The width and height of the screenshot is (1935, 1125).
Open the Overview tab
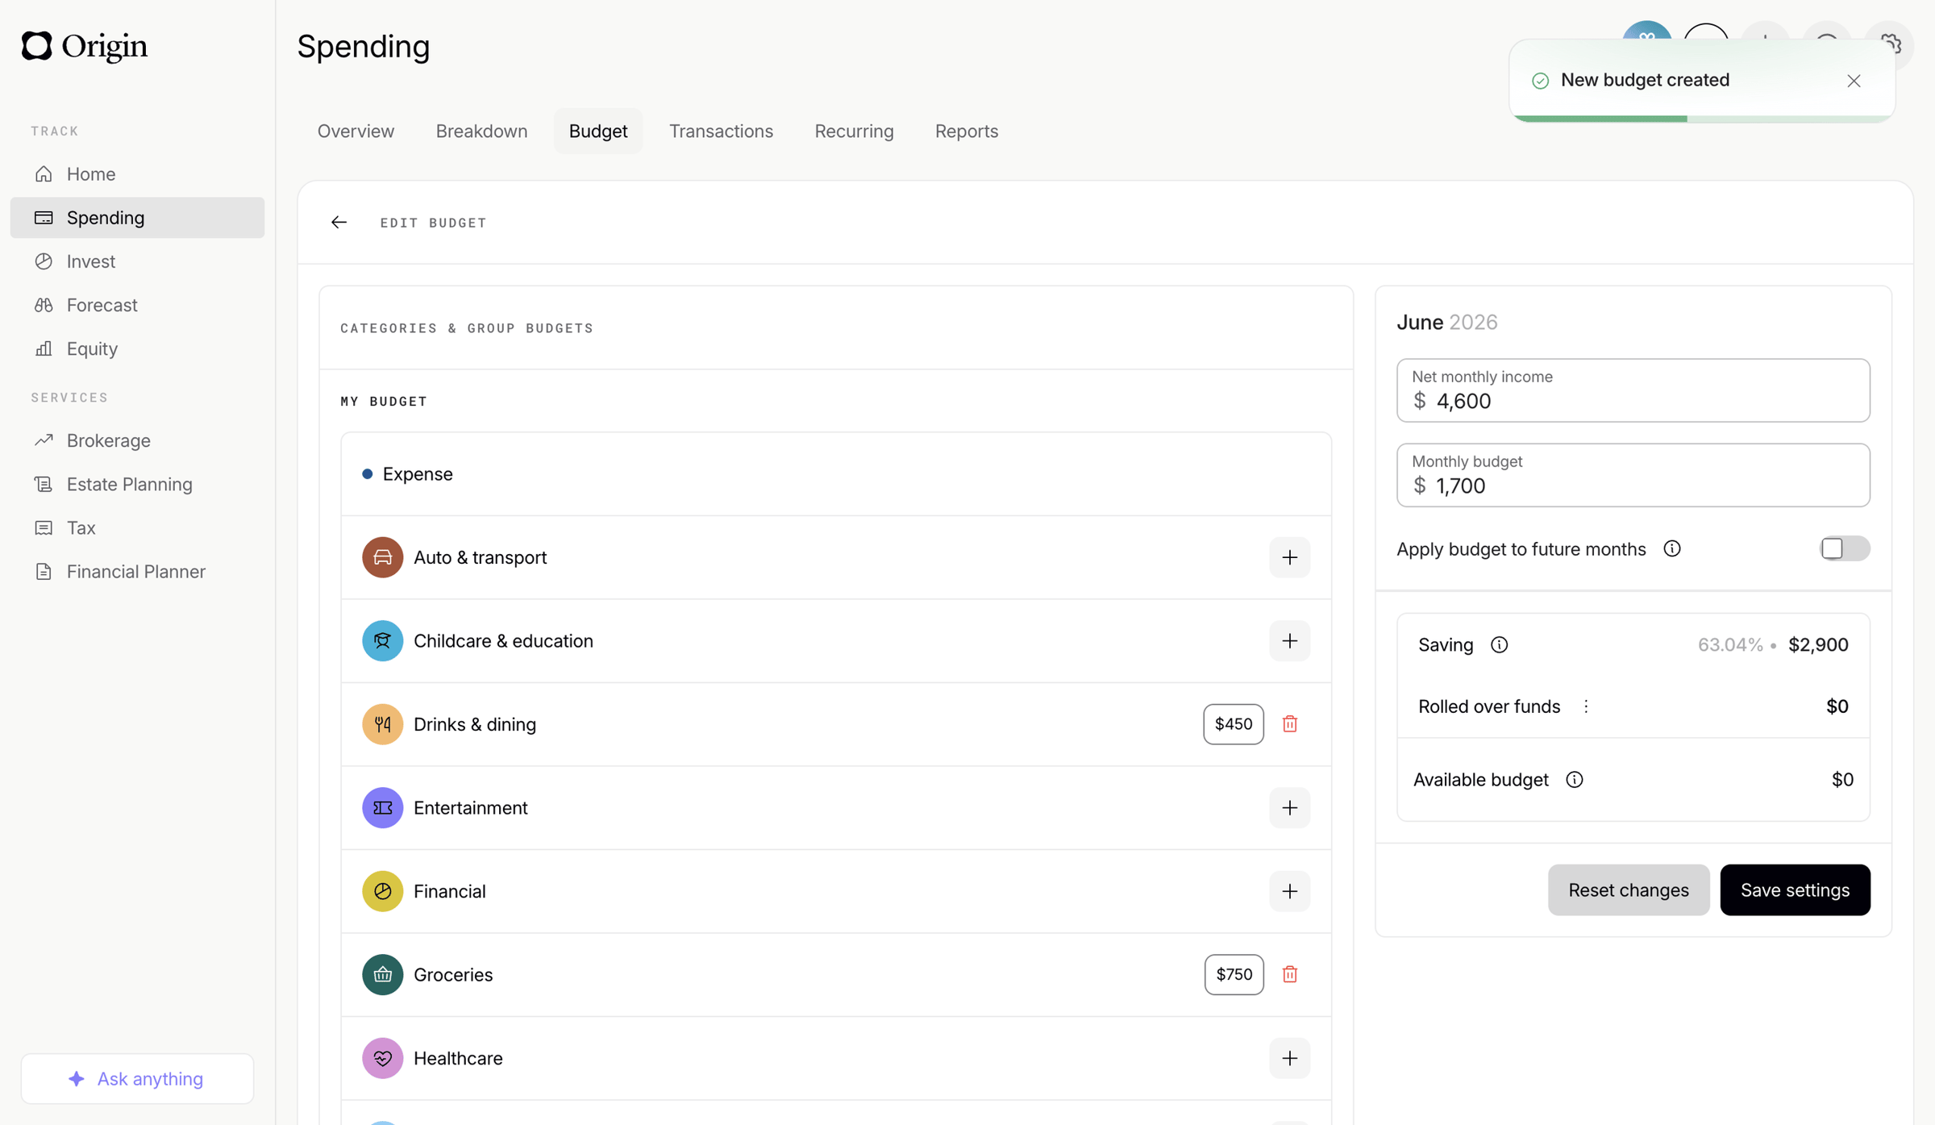pyautogui.click(x=356, y=131)
